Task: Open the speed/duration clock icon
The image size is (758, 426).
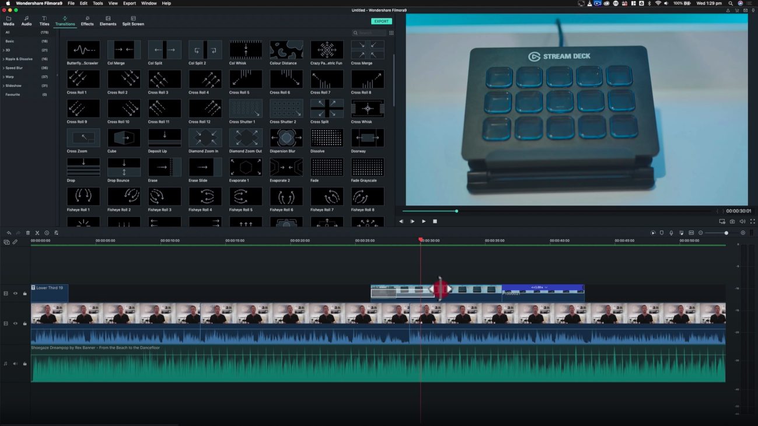Action: point(47,233)
